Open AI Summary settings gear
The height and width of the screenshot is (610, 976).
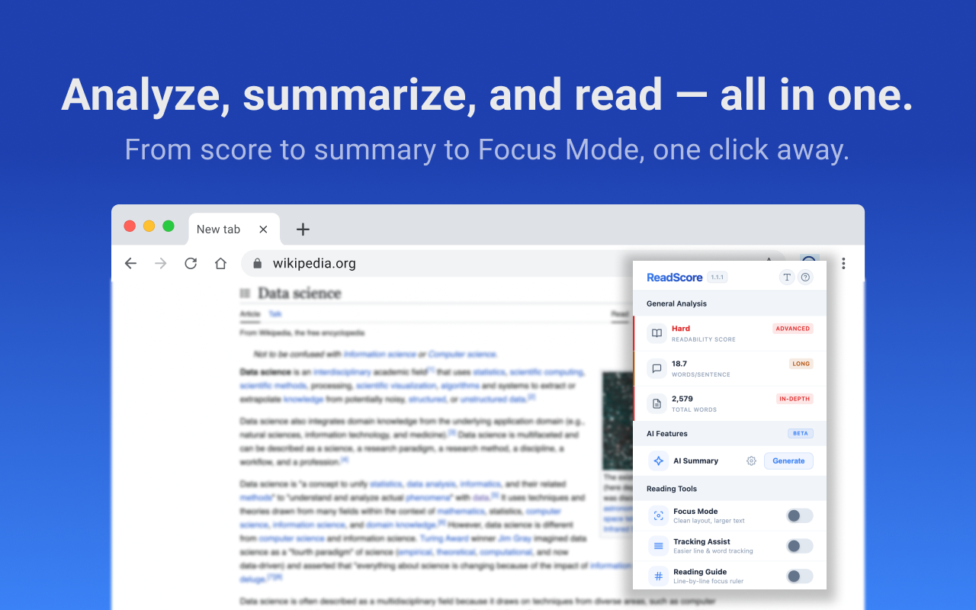(x=751, y=461)
